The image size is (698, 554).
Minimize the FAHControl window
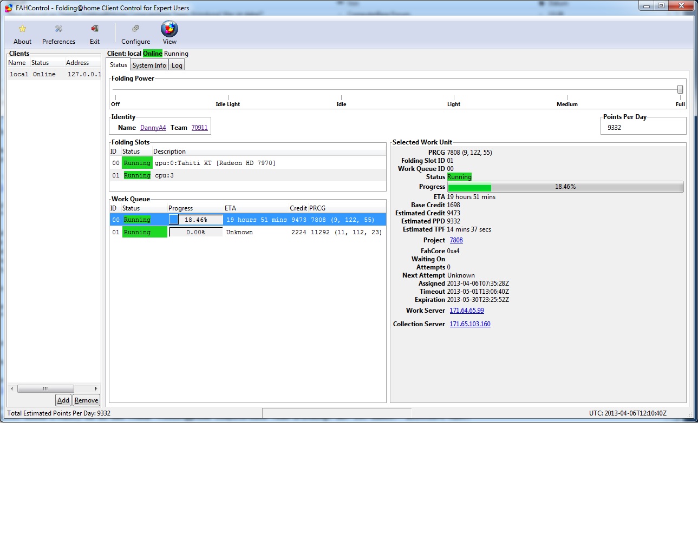click(x=646, y=5)
